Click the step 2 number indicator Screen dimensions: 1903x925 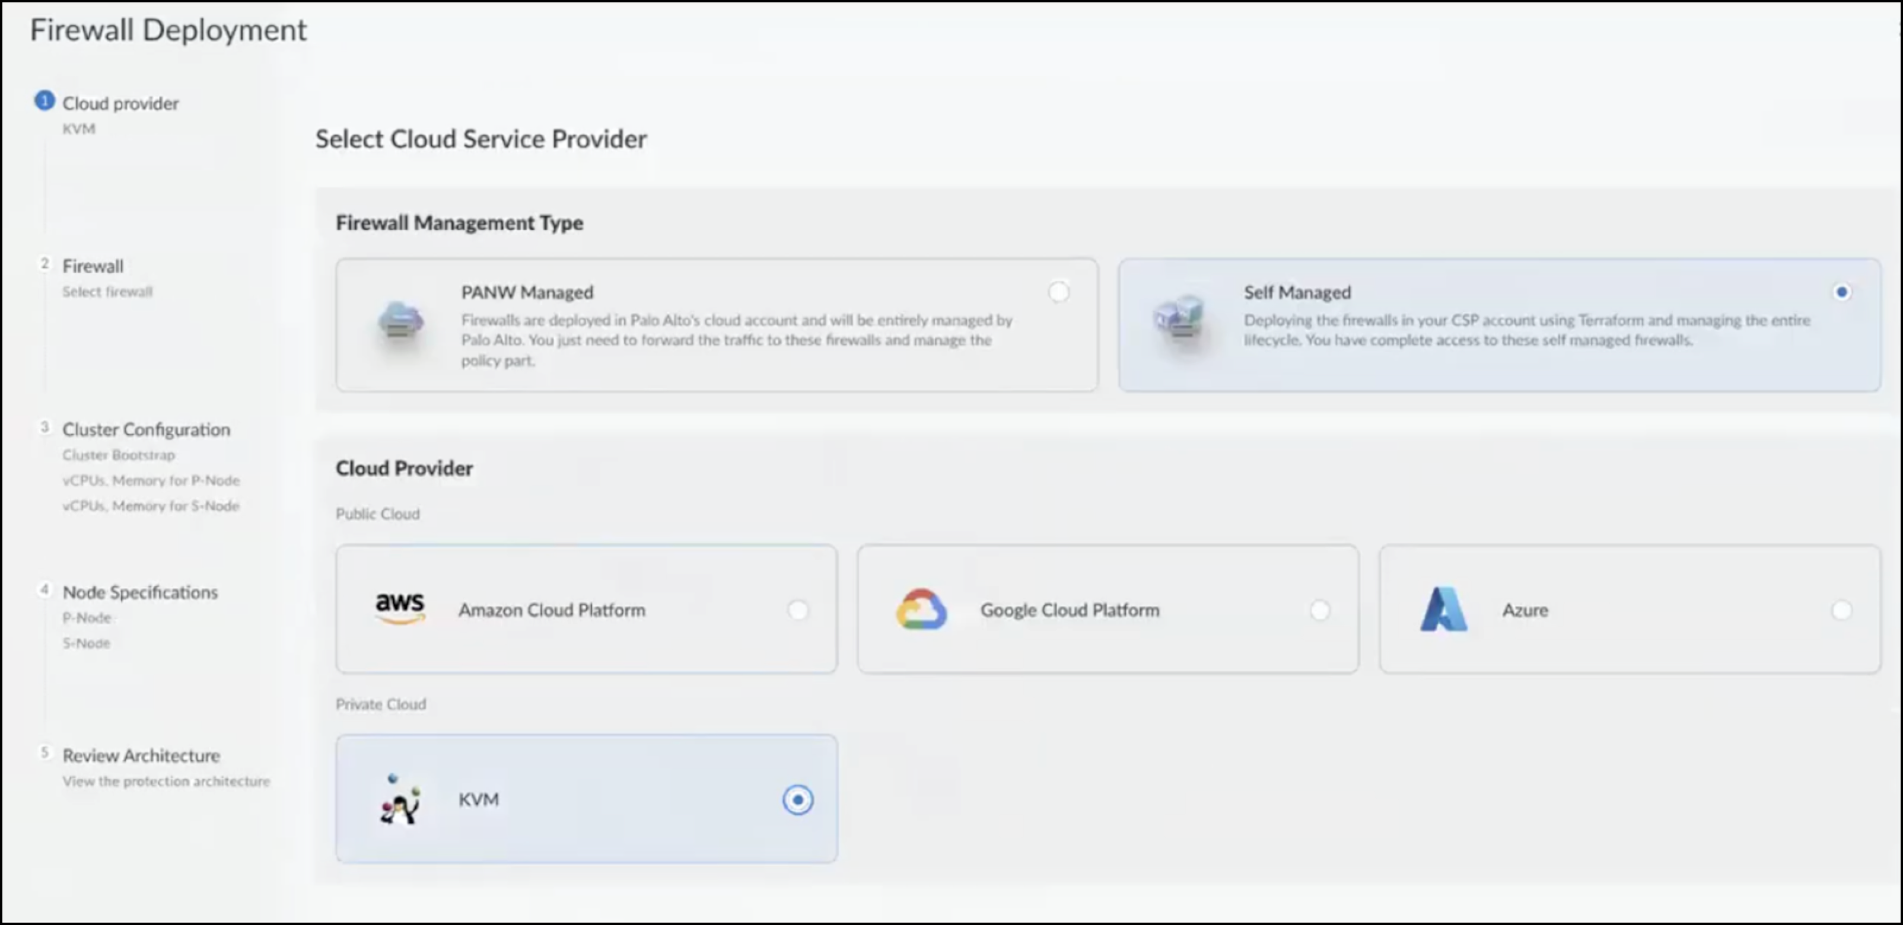click(x=44, y=263)
